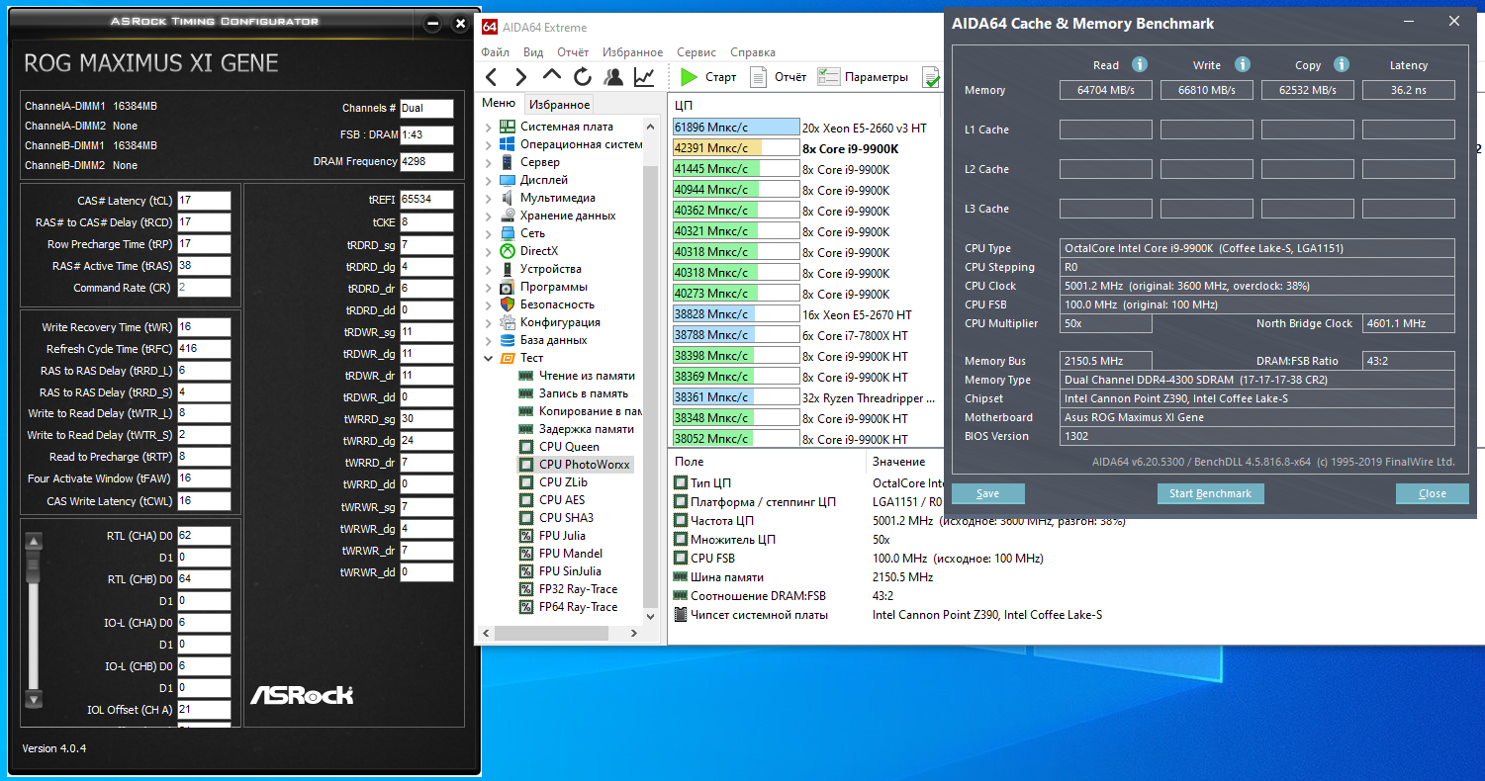This screenshot has height=781, width=1485.
Task: Click the Start Benchmark button
Action: point(1210,493)
